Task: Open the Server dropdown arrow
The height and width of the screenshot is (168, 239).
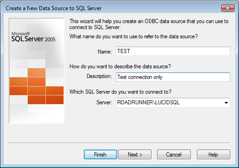Action: coord(226,102)
